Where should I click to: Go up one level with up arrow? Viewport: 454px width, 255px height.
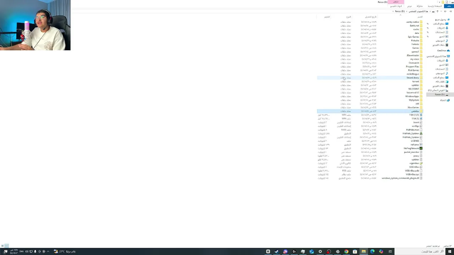(437, 11)
